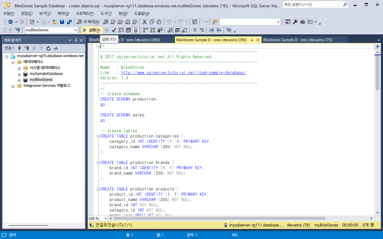Click the editor horizontal scrollbar
Viewport: 383px width, 239px height.
219,219
